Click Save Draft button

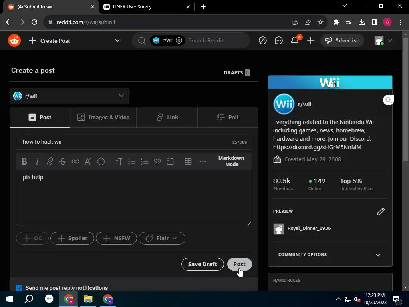tap(203, 264)
